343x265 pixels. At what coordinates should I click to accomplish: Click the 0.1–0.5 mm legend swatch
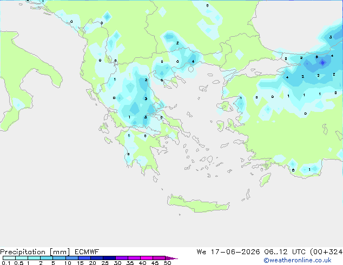[x=9, y=258]
